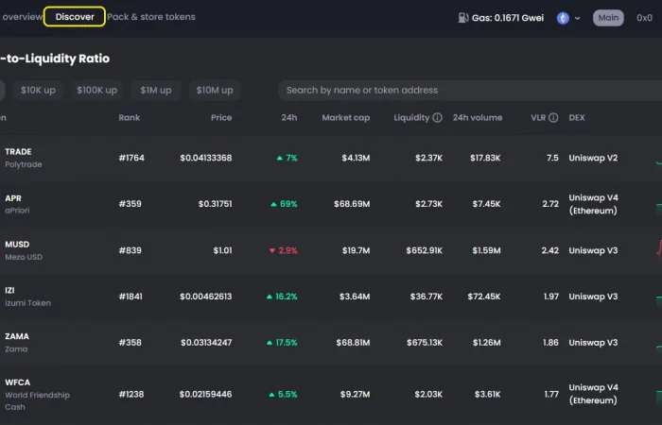Click the Liquidity info icon
This screenshot has width=662, height=425.
[437, 118]
